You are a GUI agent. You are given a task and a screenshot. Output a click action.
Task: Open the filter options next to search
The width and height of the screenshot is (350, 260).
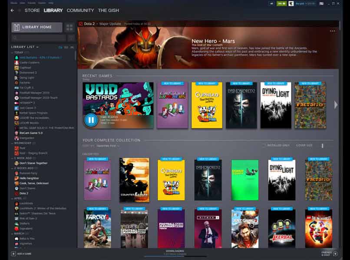pyautogui.click(x=71, y=38)
